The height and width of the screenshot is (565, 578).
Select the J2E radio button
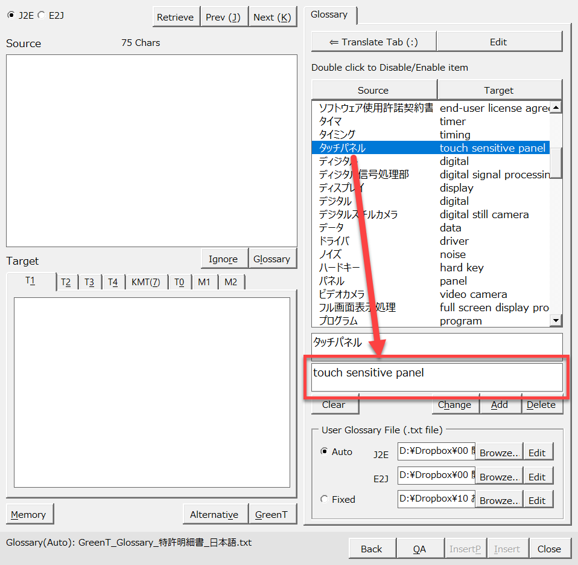tap(11, 16)
